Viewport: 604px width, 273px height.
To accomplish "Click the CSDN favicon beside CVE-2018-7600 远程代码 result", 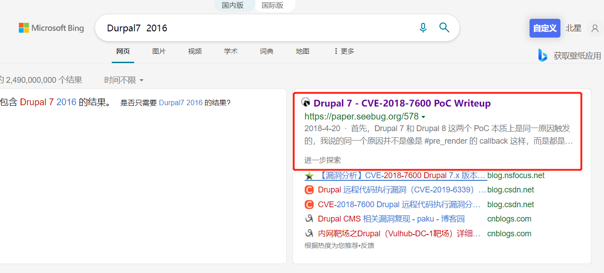I will pos(309,205).
